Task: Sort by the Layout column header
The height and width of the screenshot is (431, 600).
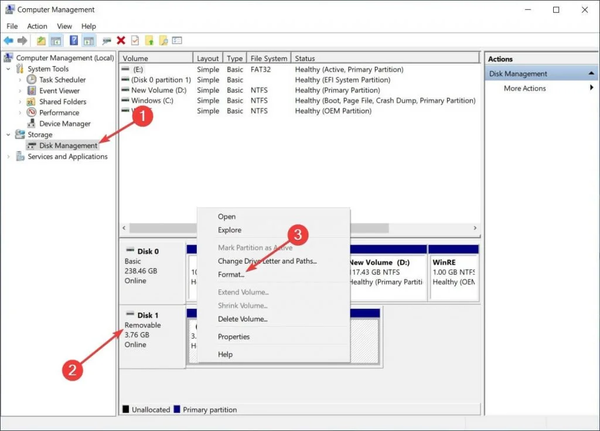Action: (x=208, y=58)
